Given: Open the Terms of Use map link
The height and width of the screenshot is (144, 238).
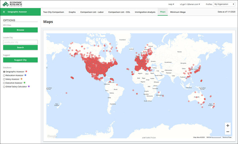Looking at the screenshot, I should point(227,137).
